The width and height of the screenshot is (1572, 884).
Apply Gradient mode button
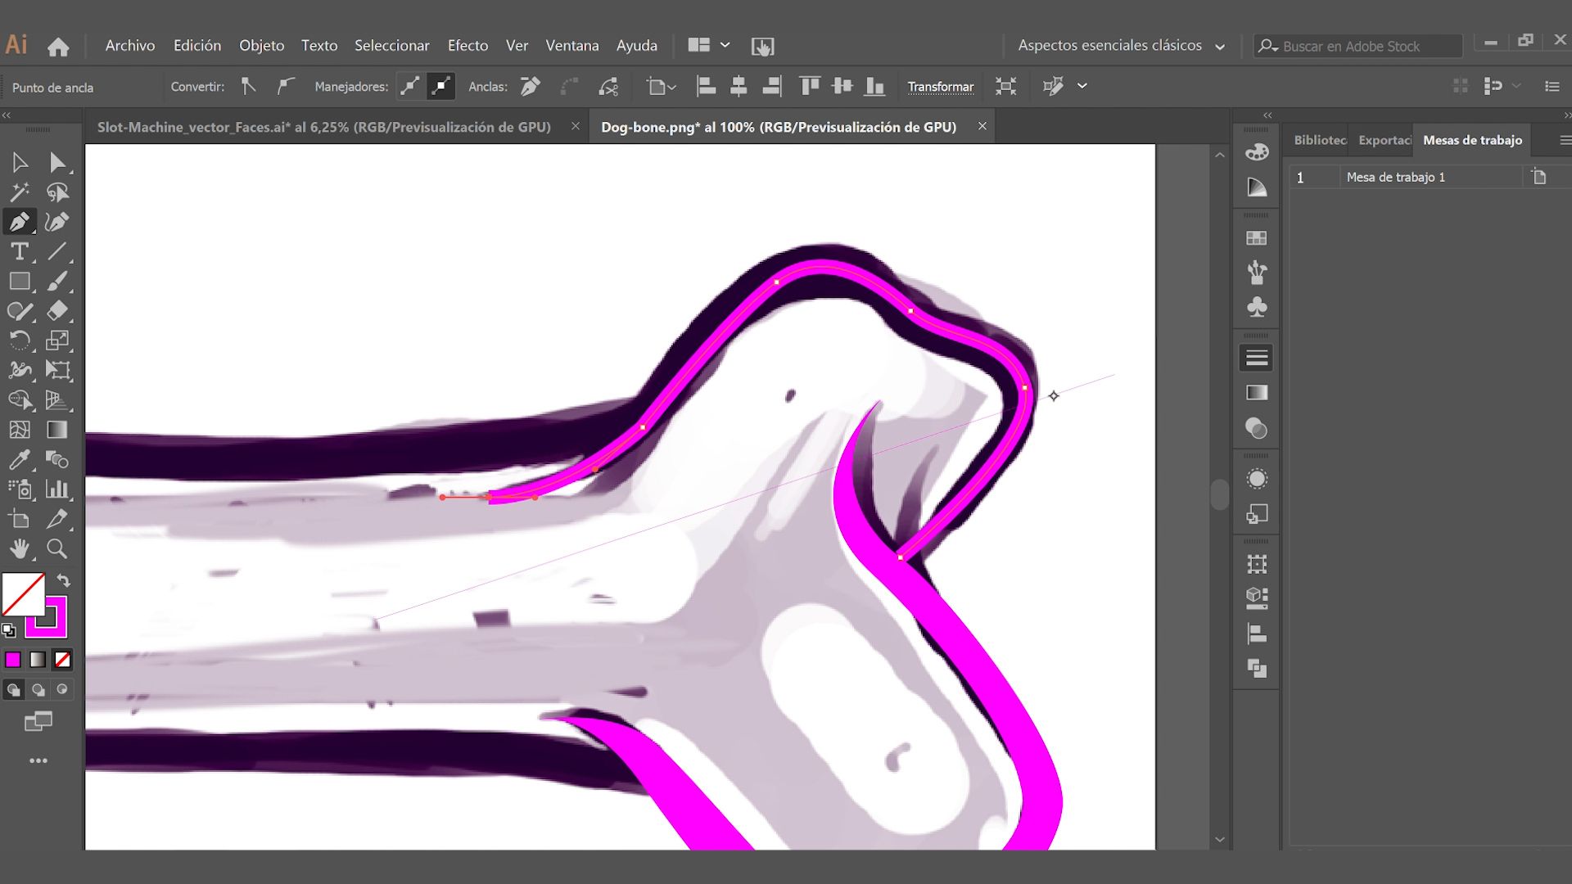(x=38, y=660)
